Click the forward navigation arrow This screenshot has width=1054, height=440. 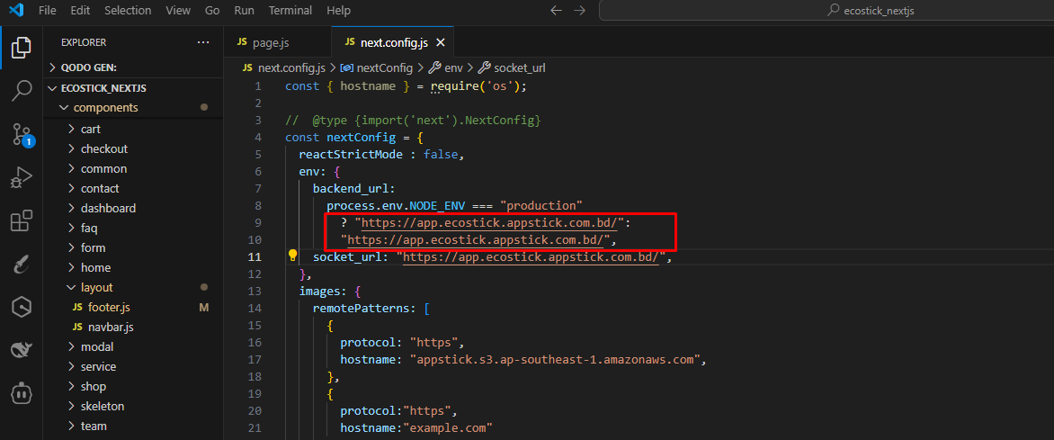[x=579, y=11]
